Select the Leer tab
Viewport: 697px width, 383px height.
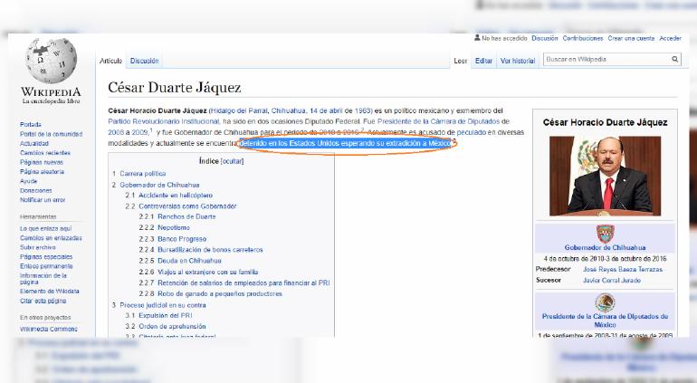point(461,61)
